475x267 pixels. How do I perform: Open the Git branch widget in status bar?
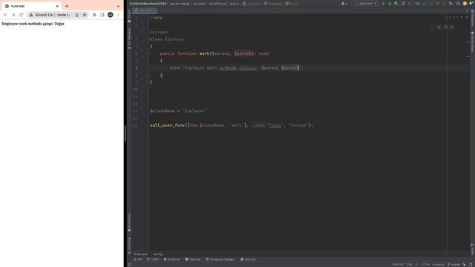[453, 265]
